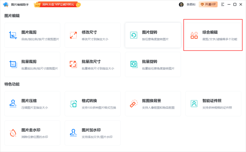This screenshot has height=152, width=246.
Task: Click the username next to avatar
Action: [191, 5]
